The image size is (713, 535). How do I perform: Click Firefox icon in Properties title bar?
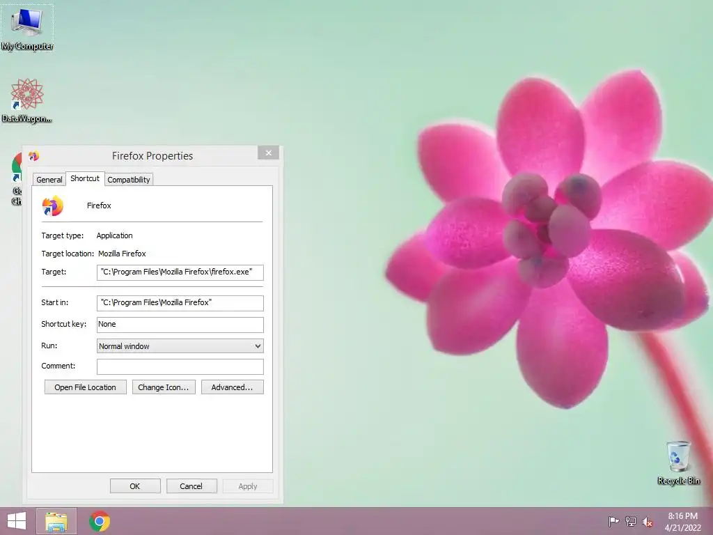coord(34,156)
